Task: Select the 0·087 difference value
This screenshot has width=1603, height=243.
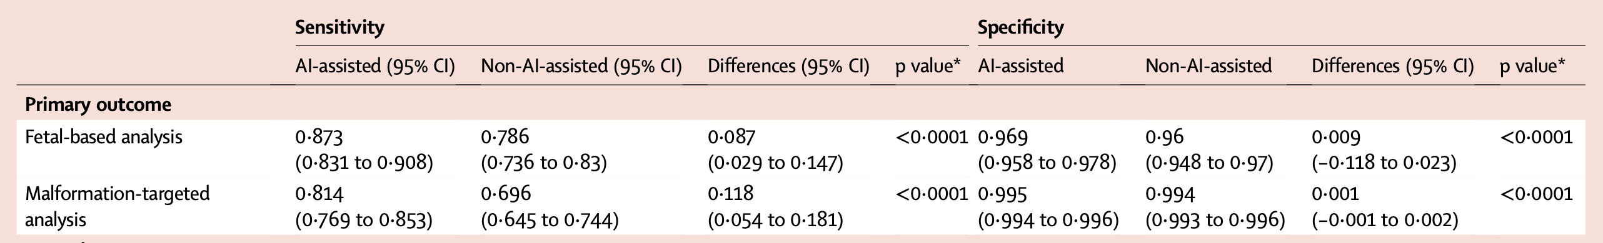Action: 731,136
